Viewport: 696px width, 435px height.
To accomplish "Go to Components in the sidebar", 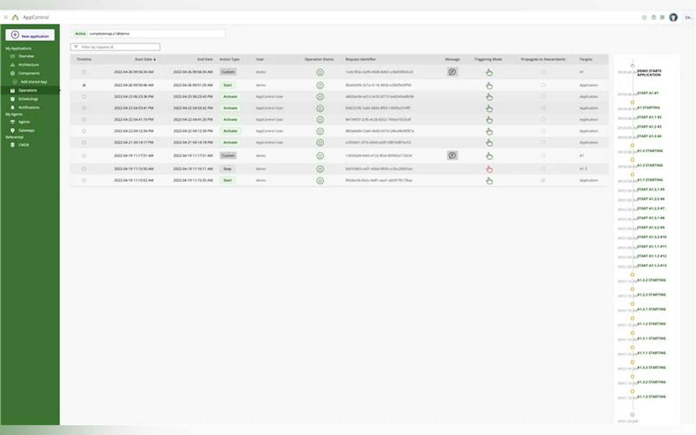I will (x=28, y=73).
